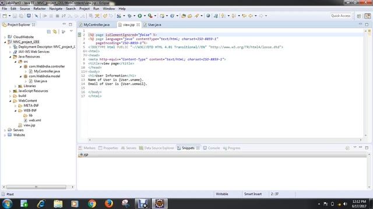Screen dimensions: 373x209
Task: Expand the Servers project node
Action: coord(5,130)
